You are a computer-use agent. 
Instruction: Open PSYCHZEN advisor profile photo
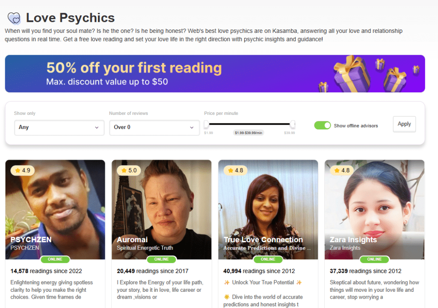pos(55,209)
